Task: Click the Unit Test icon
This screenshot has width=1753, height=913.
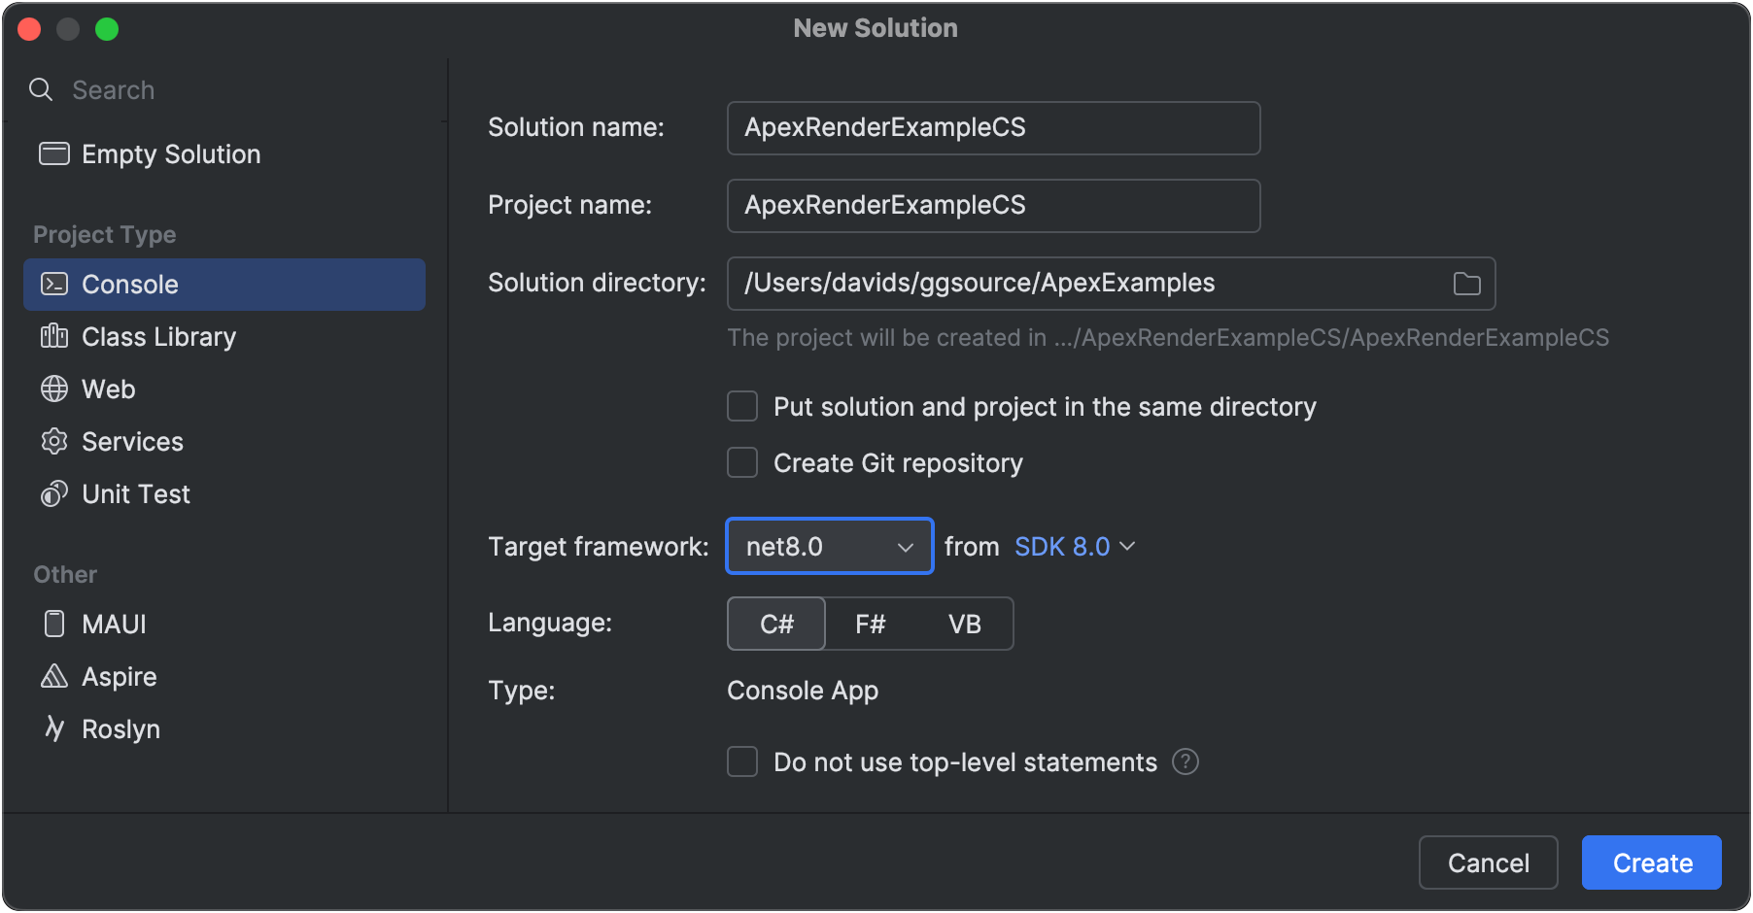Action: pyautogui.click(x=54, y=494)
